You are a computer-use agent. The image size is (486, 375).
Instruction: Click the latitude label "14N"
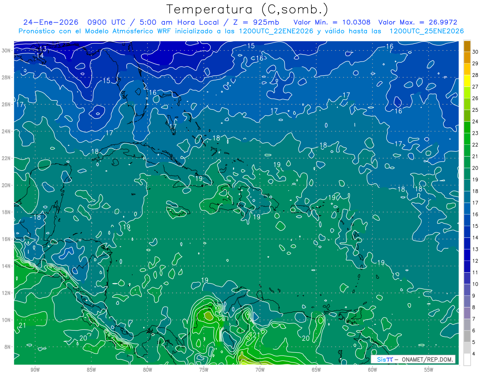pos(6,266)
